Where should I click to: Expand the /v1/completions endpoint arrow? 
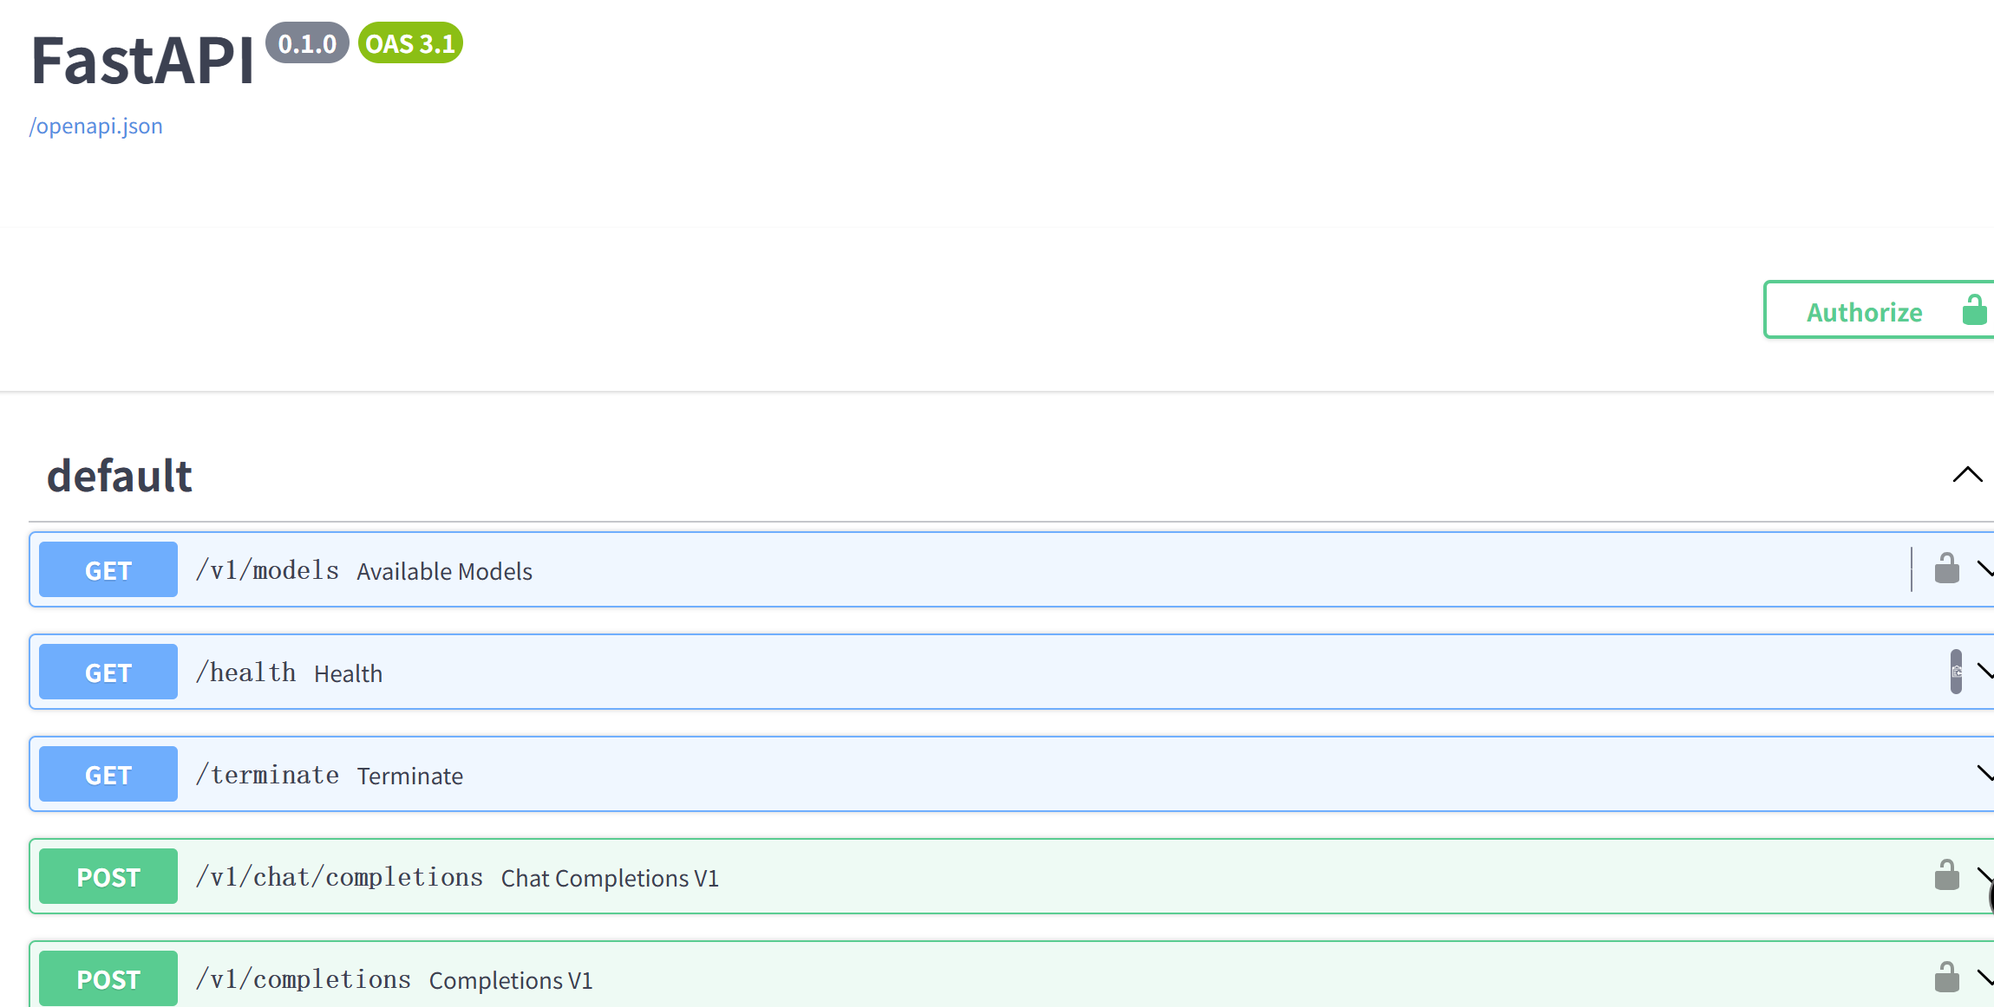coord(1984,978)
